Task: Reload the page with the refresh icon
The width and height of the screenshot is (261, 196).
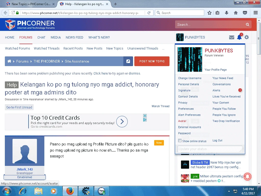Action: (x=149, y=13)
